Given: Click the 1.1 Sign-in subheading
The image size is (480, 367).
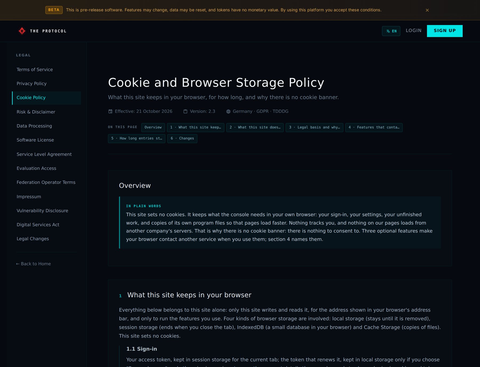Looking at the screenshot, I should tap(142, 349).
